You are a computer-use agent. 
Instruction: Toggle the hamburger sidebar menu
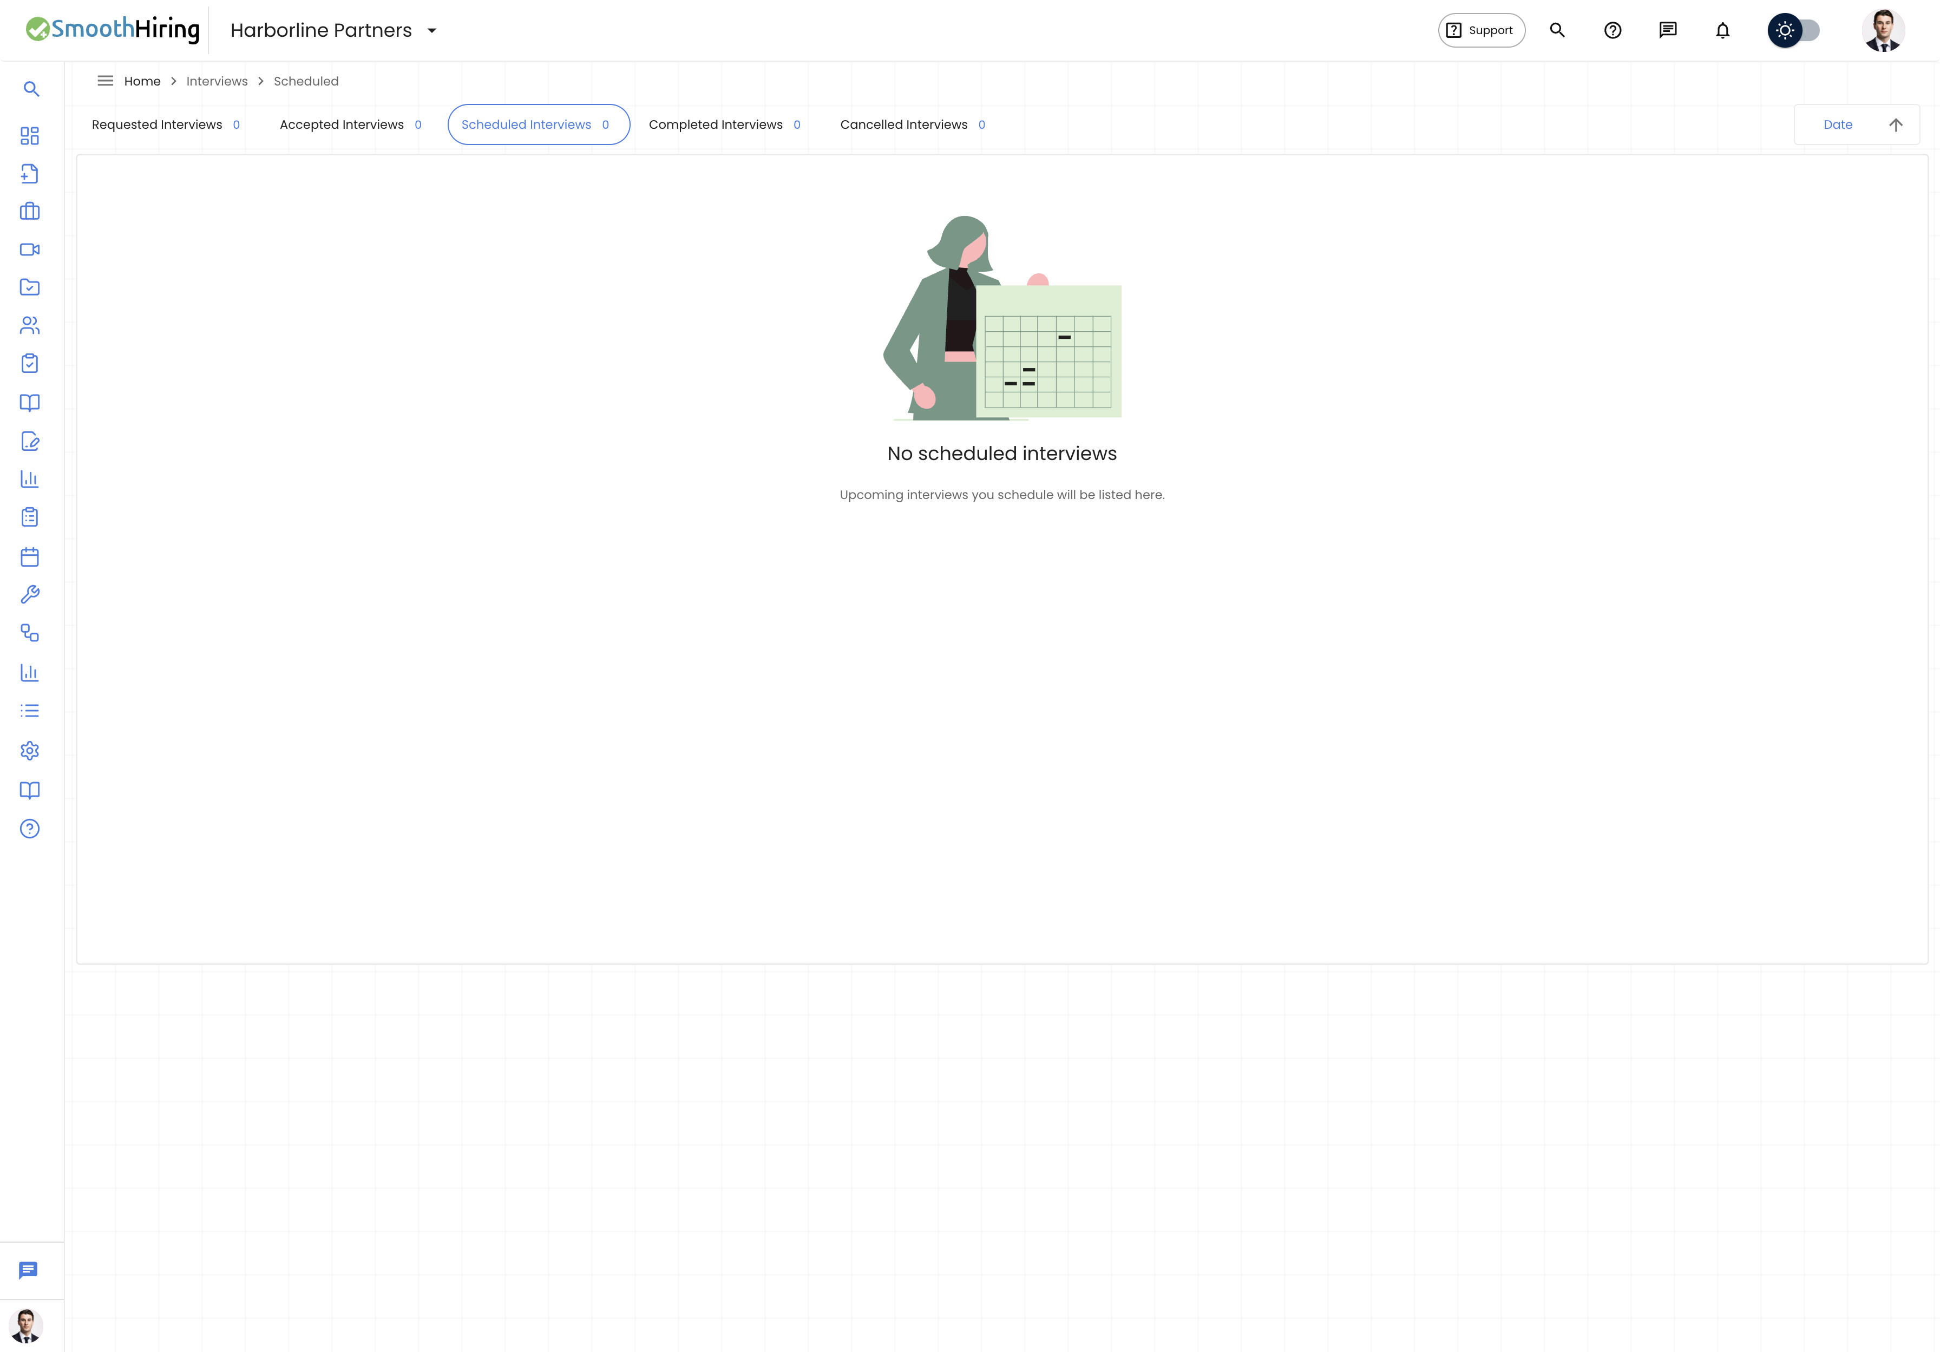click(106, 81)
